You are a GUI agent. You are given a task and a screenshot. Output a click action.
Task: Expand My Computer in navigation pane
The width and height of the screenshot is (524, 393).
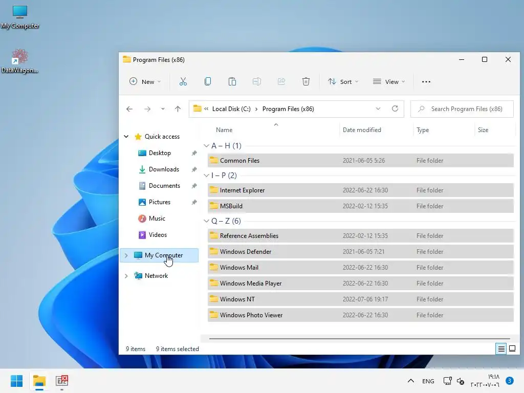126,255
